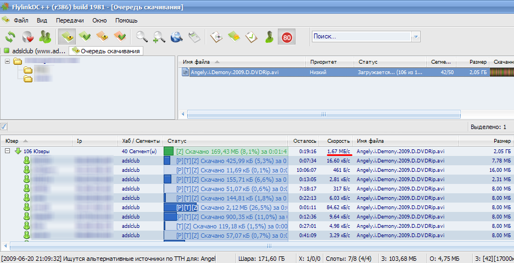Open the Файл menu
The image size is (514, 263).
coord(21,20)
